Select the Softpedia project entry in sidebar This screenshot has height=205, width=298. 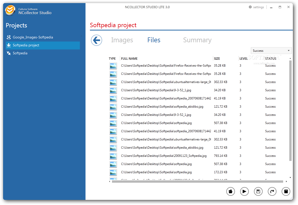pos(43,45)
